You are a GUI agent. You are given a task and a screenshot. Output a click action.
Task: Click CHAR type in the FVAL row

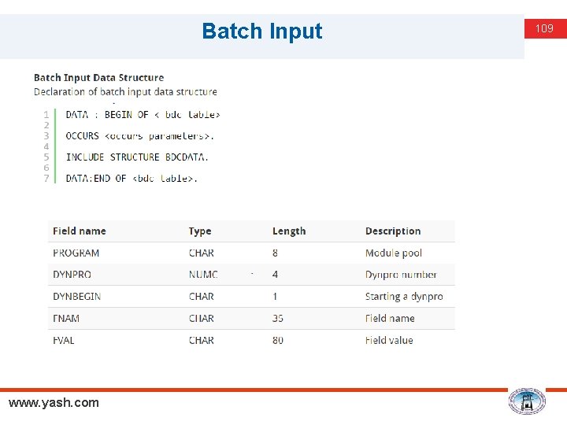(x=202, y=341)
